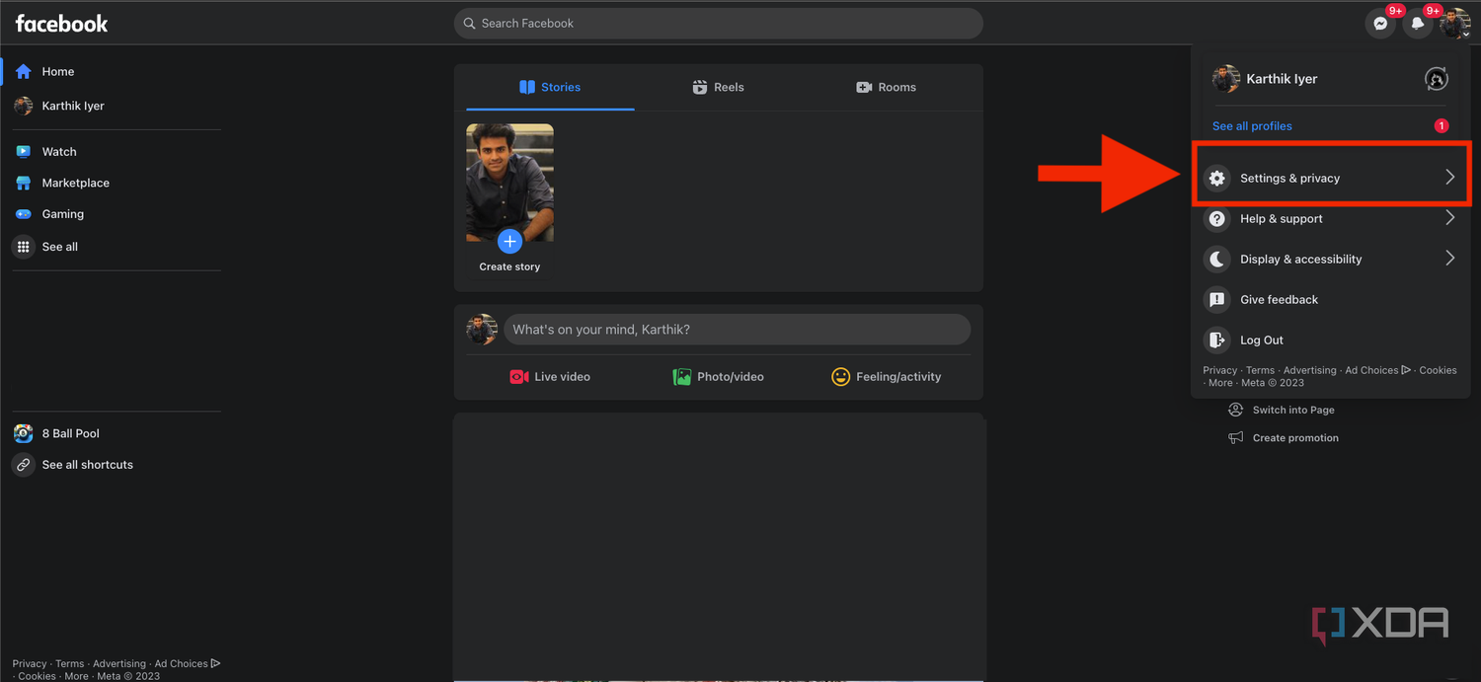
Task: Expand Help & support submenu
Action: pos(1330,219)
